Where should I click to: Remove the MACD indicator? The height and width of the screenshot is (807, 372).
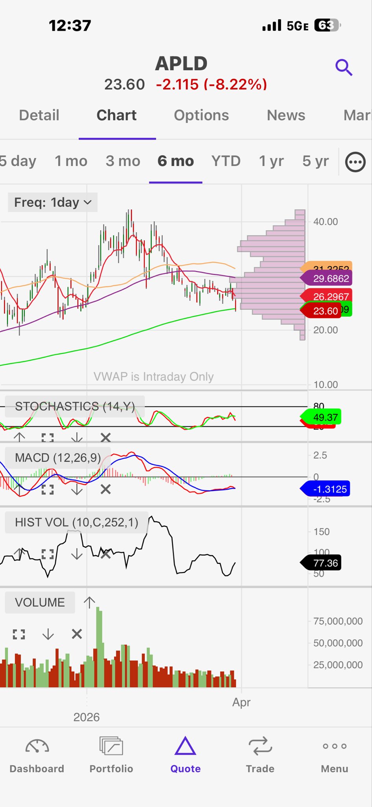pos(105,489)
